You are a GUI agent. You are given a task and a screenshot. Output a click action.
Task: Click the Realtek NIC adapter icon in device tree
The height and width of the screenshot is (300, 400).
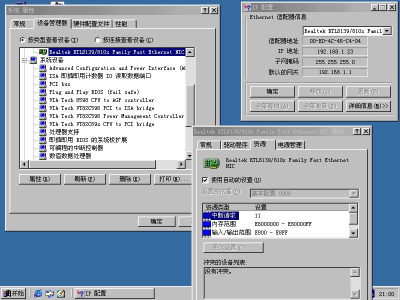click(43, 52)
